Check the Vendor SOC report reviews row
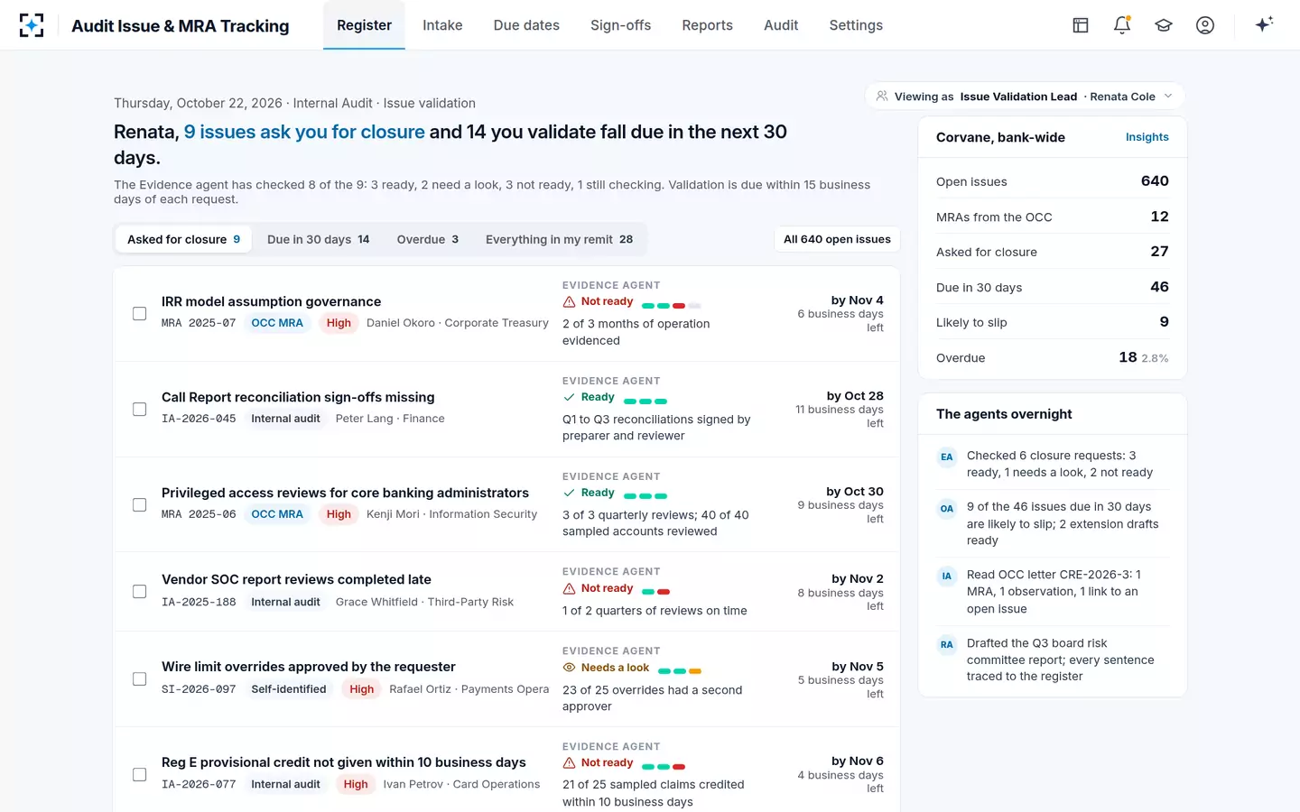This screenshot has height=812, width=1300. pos(139,592)
